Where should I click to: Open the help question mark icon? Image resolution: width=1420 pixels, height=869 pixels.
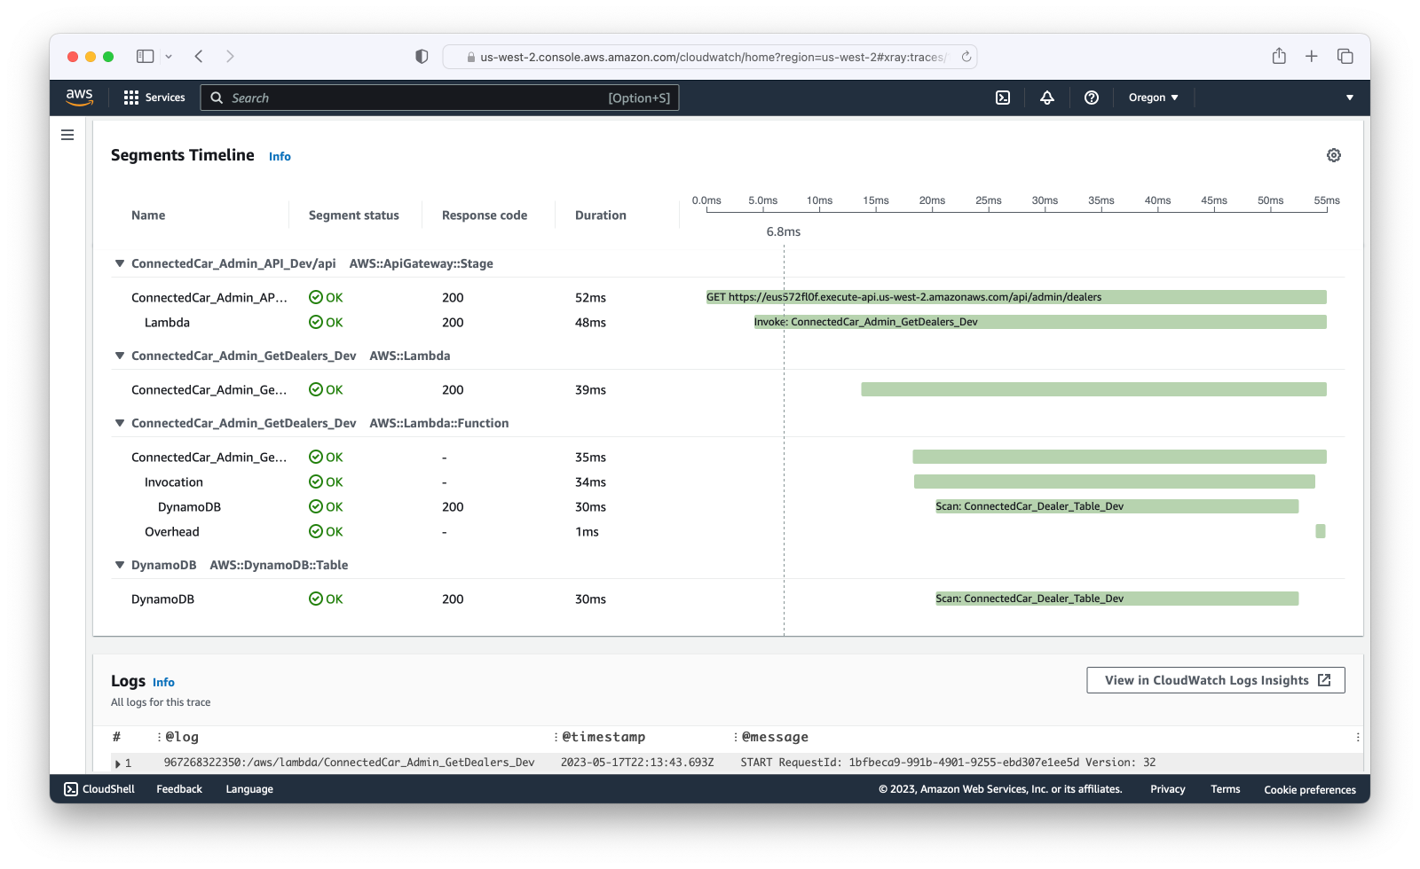pos(1092,98)
